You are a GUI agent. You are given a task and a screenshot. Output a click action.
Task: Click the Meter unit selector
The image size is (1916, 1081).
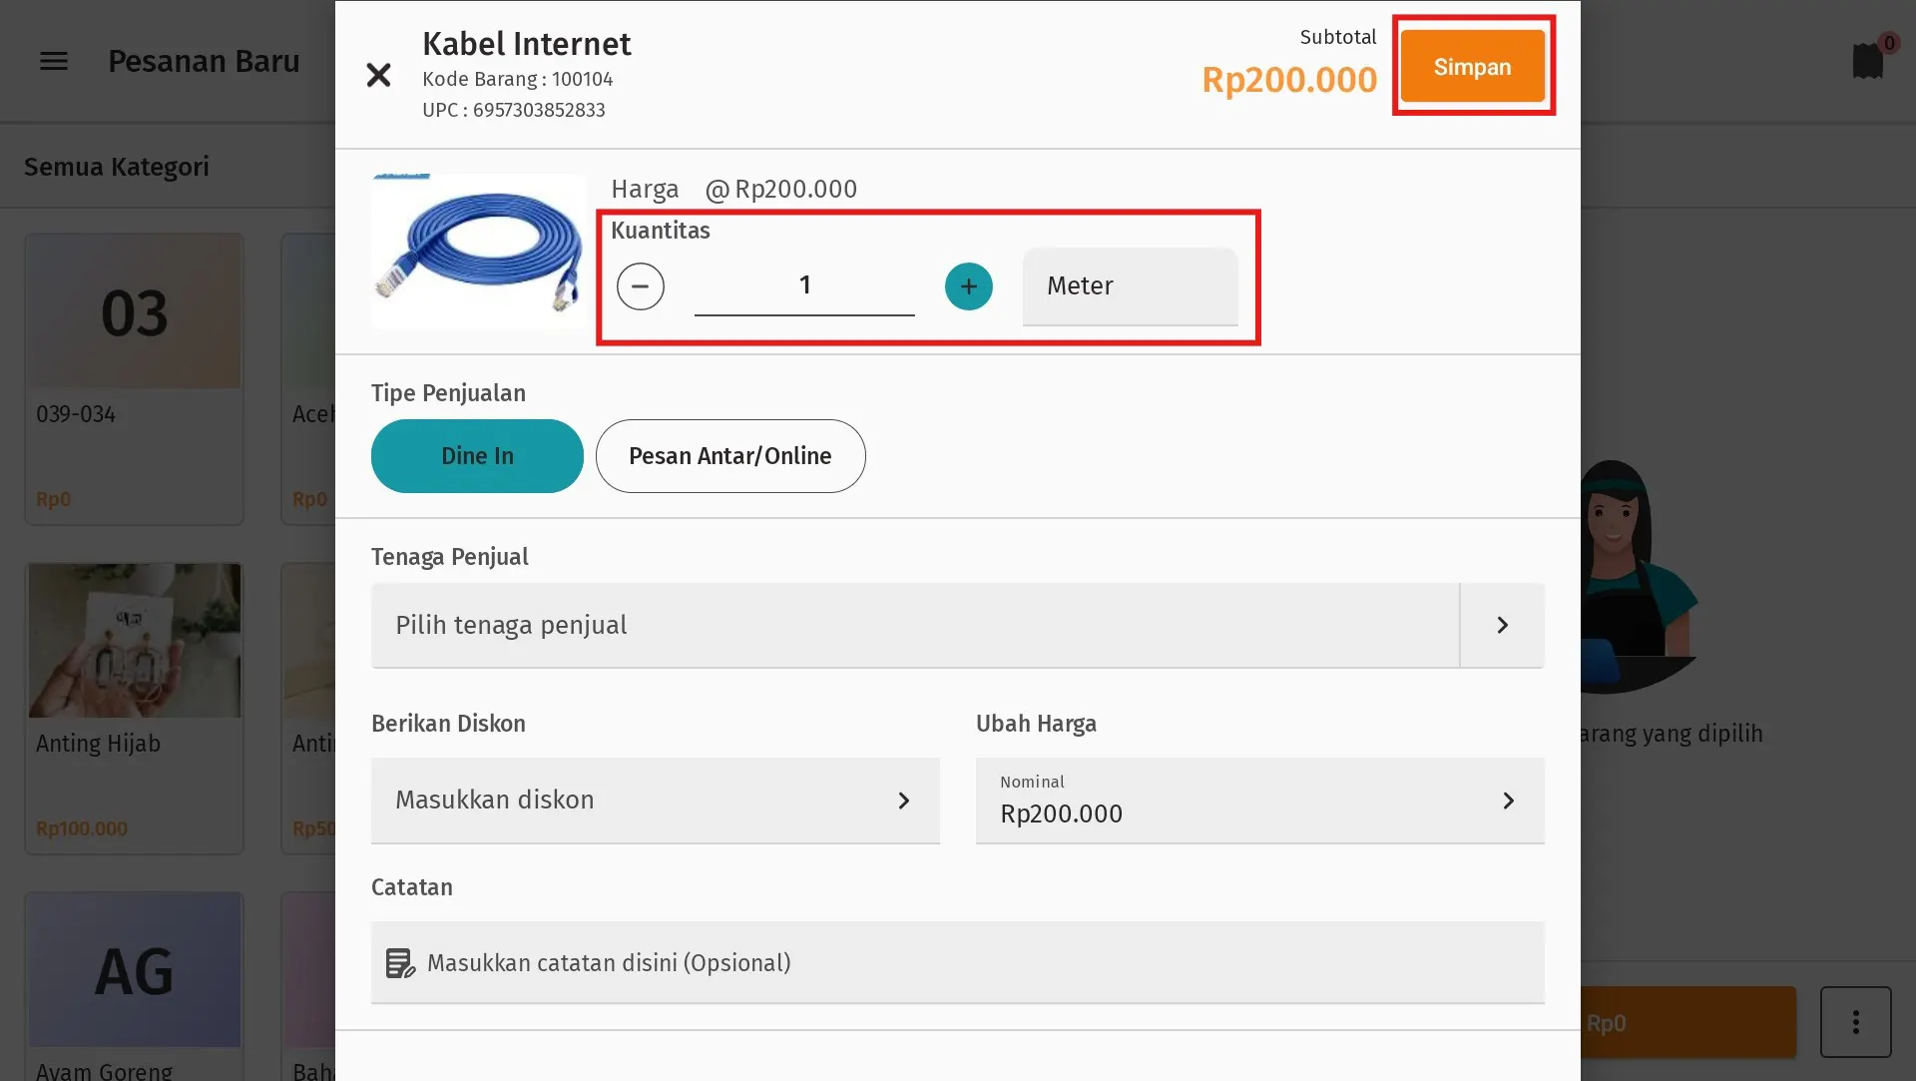1129,286
